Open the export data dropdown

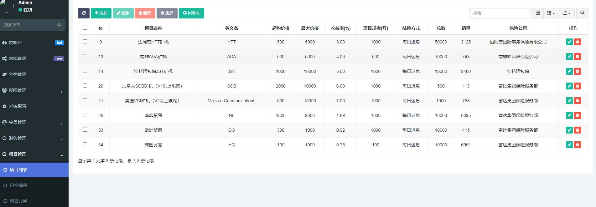tap(567, 13)
